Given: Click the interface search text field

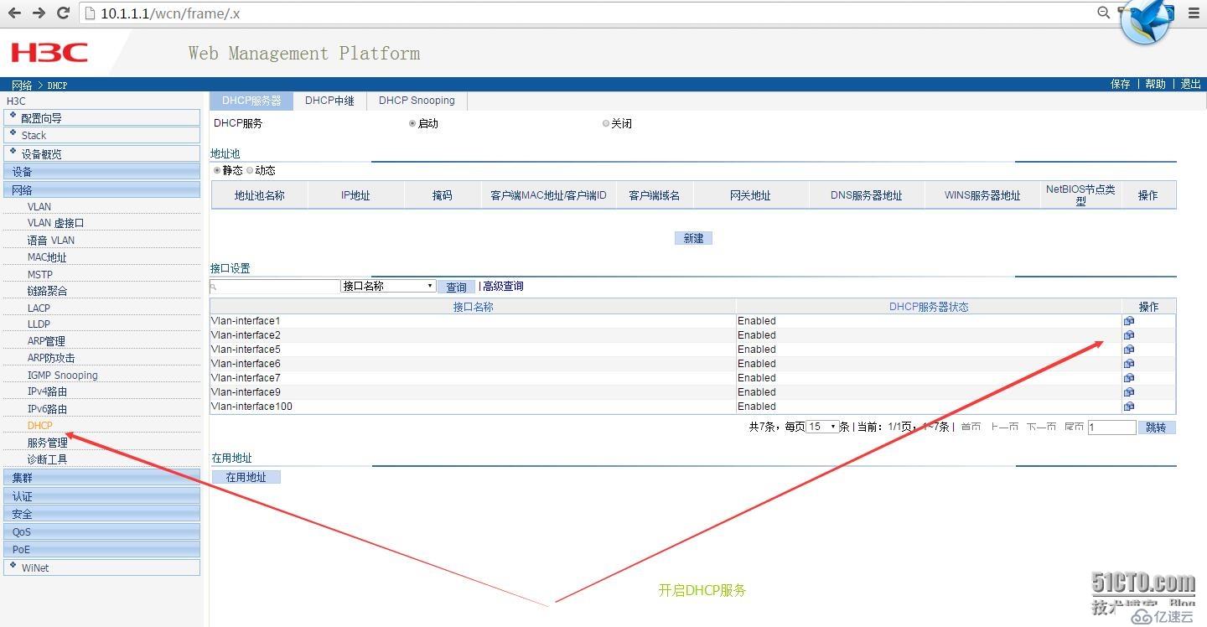Looking at the screenshot, I should click(x=275, y=286).
